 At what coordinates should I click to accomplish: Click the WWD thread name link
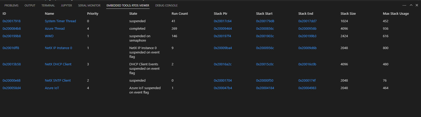pos(49,36)
